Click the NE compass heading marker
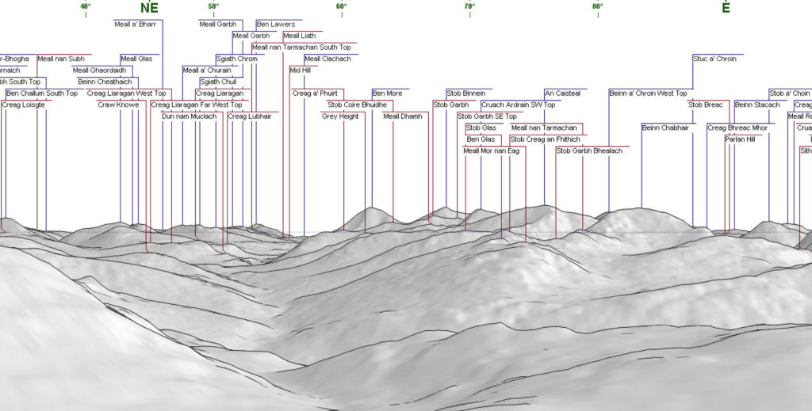The image size is (812, 411). [148, 8]
